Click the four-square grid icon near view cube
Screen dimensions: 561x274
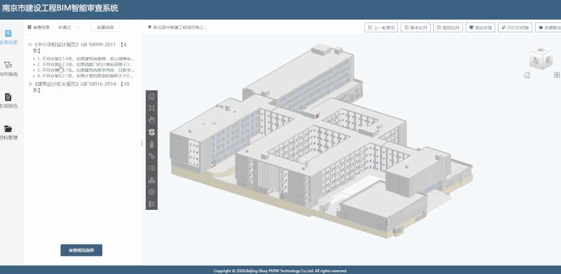click(557, 75)
